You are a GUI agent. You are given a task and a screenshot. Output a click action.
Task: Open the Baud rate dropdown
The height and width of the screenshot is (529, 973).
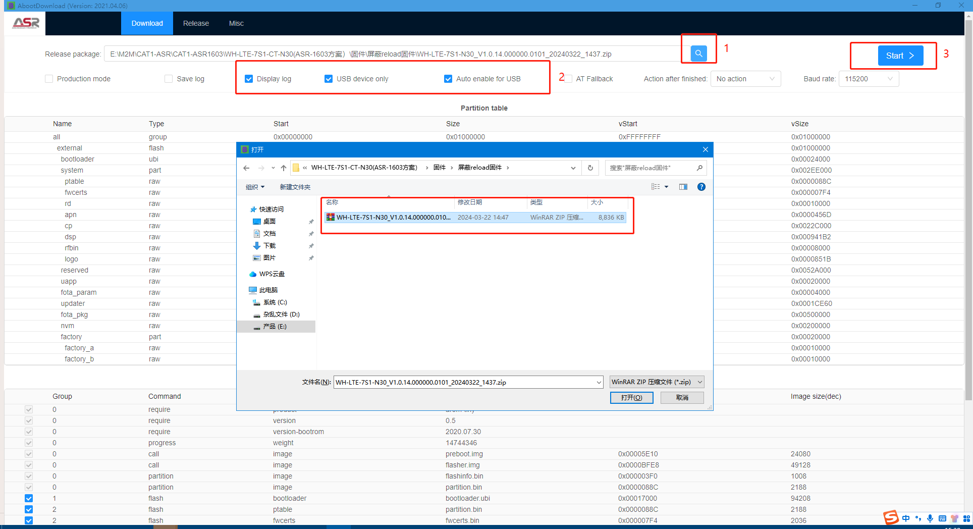869,79
